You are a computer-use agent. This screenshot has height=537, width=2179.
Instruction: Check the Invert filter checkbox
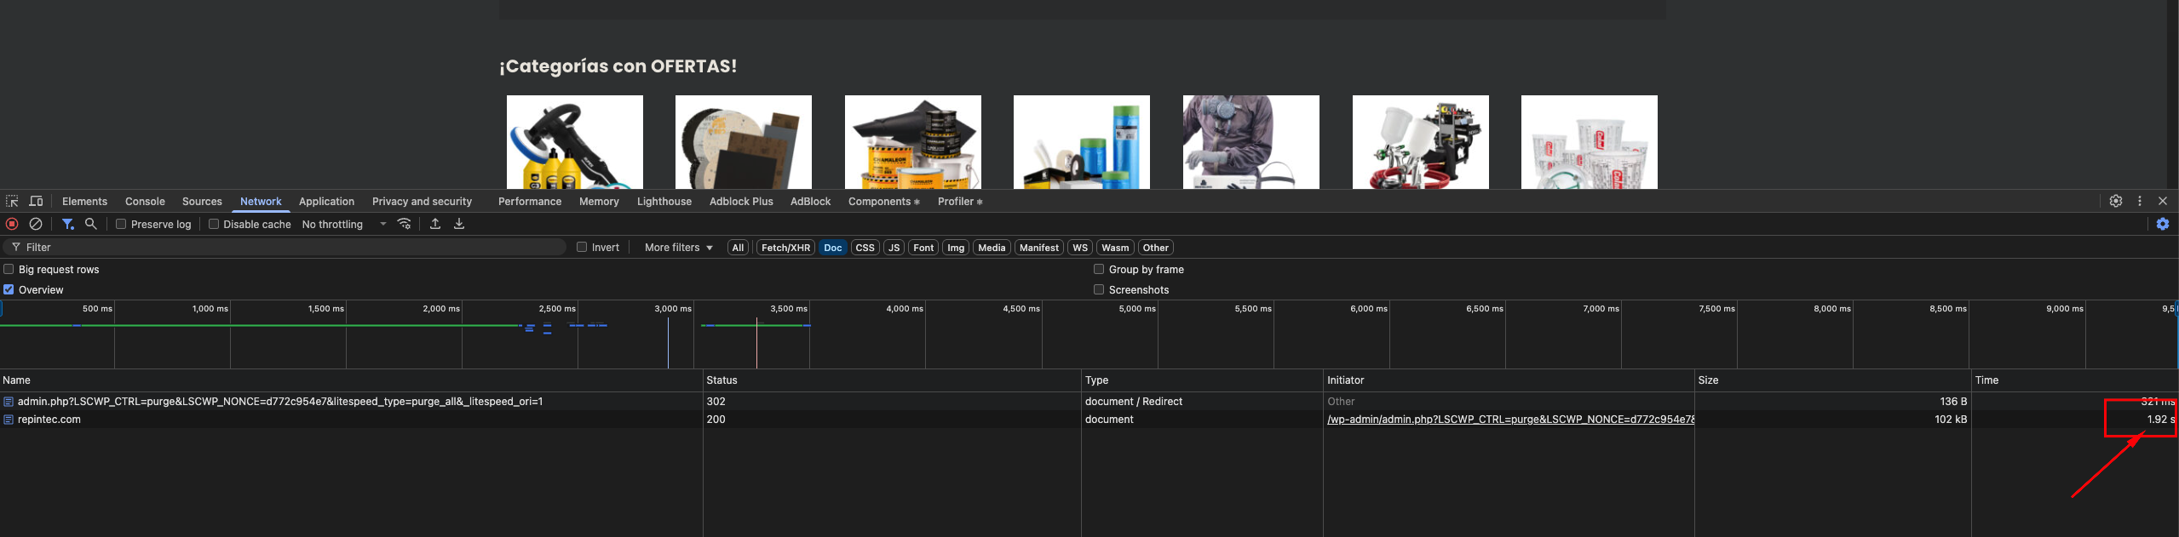coord(582,247)
